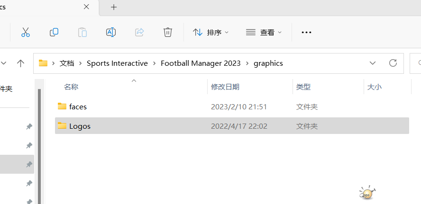Click 文件夹 type in faces row
Image resolution: width=421 pixels, height=204 pixels.
[x=307, y=107]
